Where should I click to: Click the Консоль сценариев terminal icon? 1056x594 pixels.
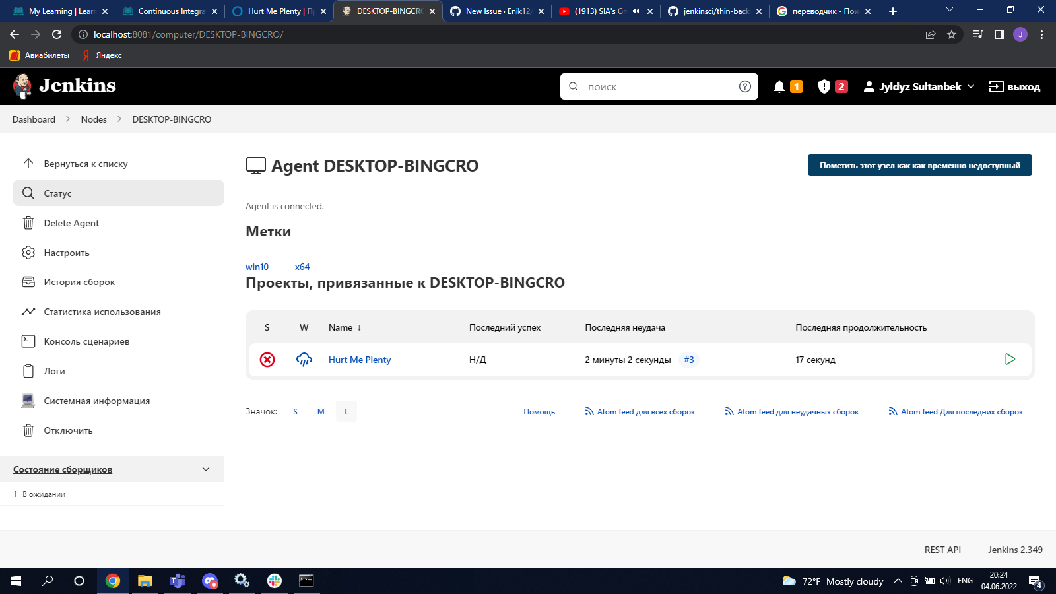pos(28,341)
